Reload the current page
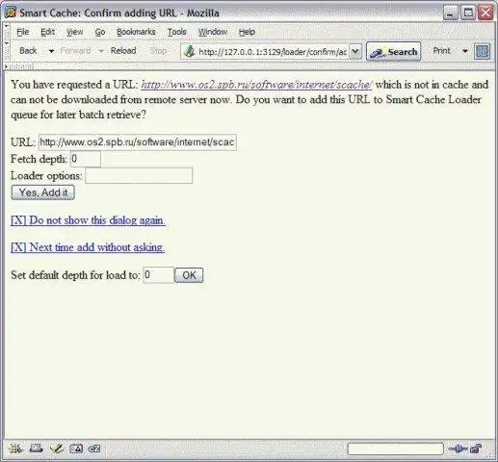498x462 pixels. coord(123,51)
